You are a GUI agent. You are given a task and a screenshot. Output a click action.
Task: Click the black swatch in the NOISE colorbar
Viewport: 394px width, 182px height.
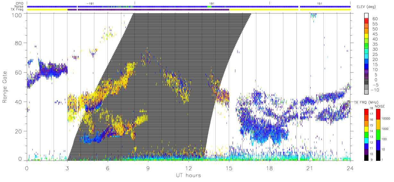378,155
